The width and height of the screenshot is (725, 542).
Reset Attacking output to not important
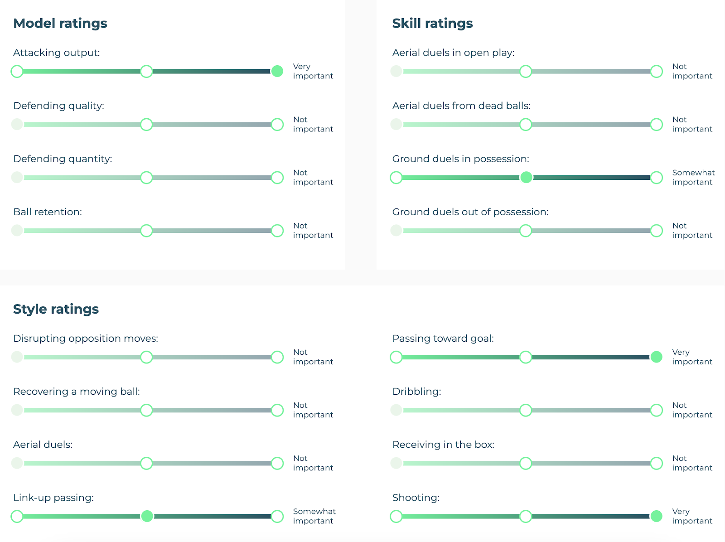(17, 71)
